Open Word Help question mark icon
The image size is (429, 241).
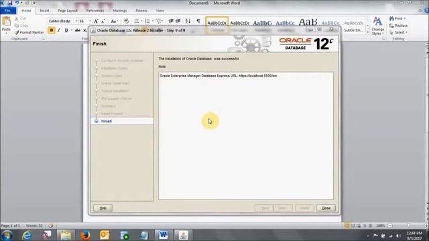(x=426, y=11)
